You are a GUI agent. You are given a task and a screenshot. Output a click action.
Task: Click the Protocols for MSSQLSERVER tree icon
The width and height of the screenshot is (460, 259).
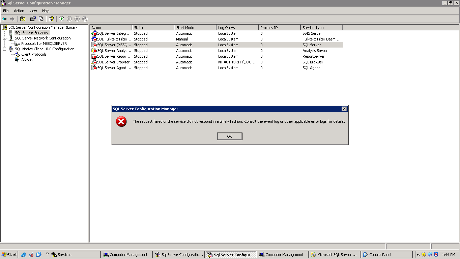[17, 44]
